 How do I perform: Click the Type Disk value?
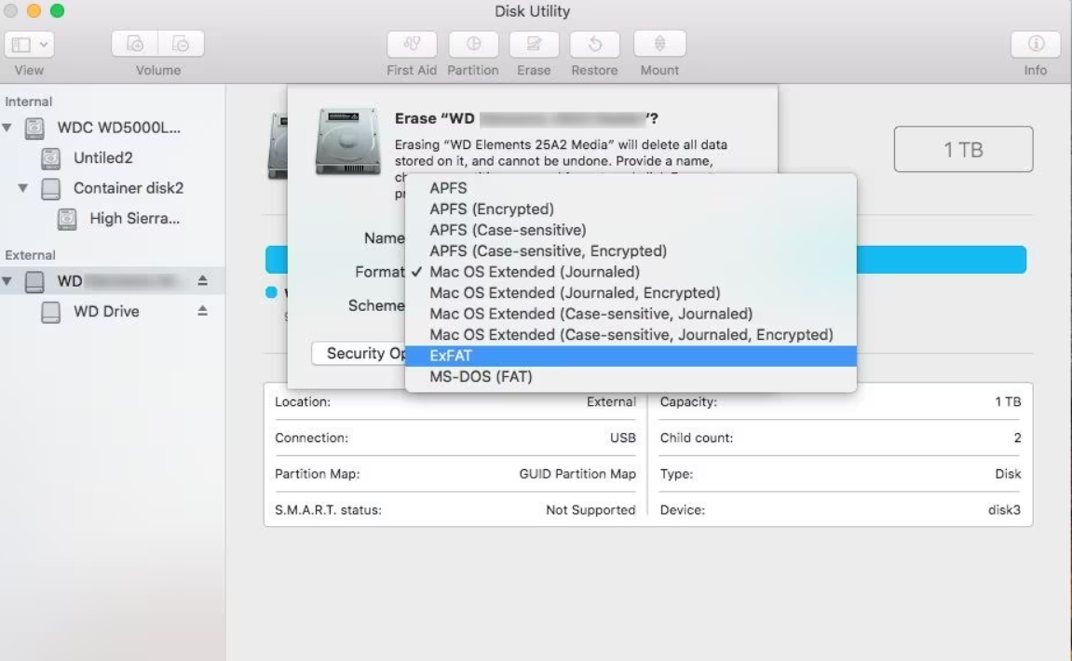[x=1008, y=474]
